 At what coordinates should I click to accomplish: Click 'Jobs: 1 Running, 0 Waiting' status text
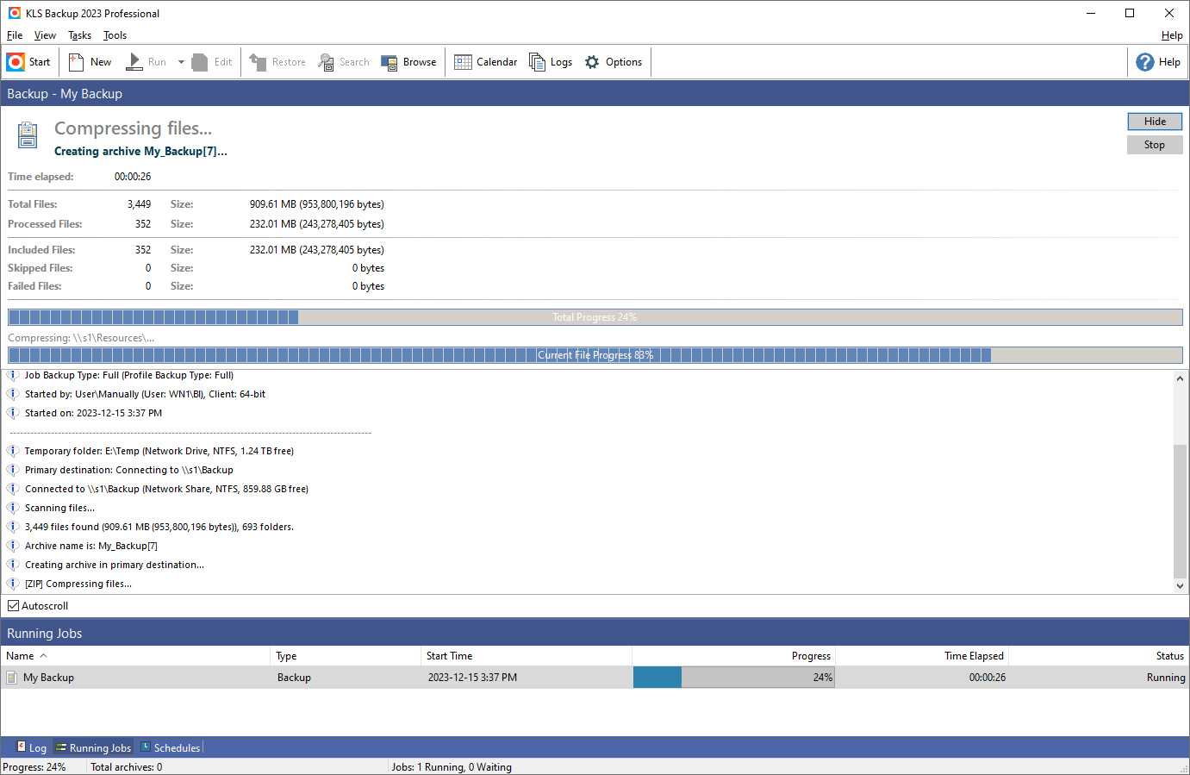pyautogui.click(x=452, y=767)
